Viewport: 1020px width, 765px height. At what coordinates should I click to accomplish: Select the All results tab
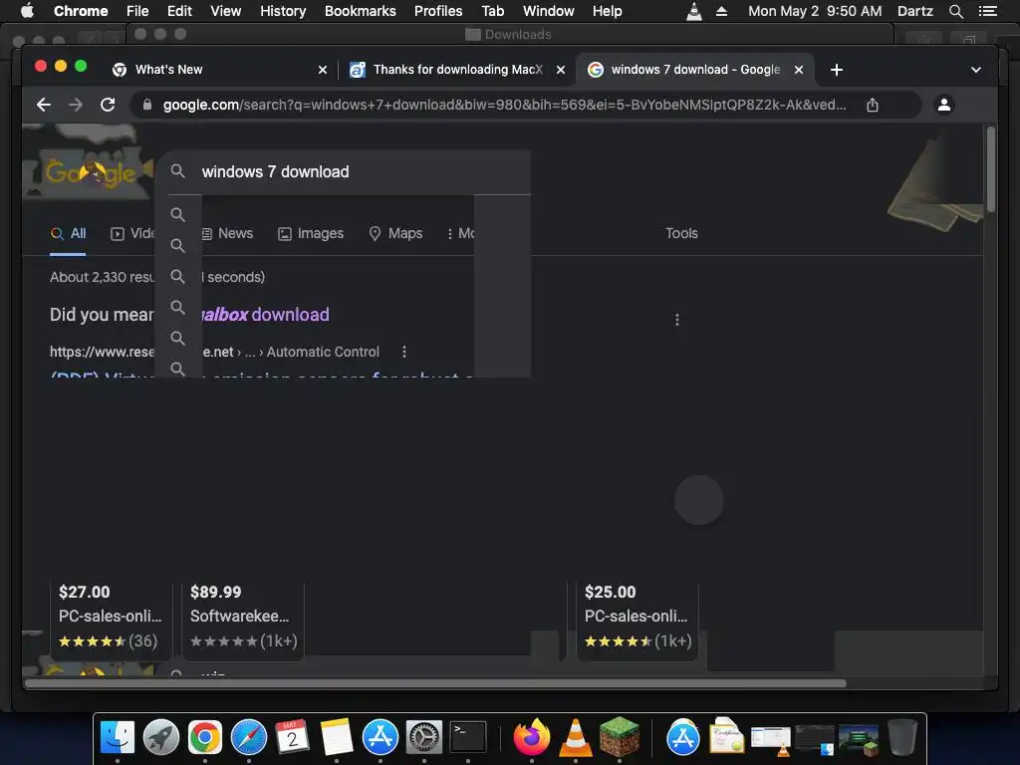(69, 233)
